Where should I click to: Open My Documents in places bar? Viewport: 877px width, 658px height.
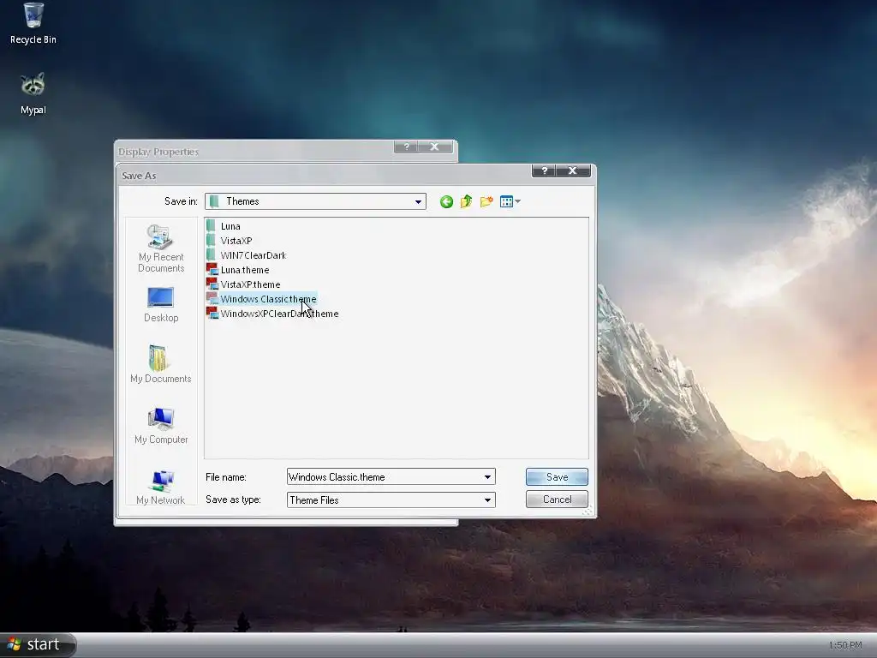[x=160, y=364]
